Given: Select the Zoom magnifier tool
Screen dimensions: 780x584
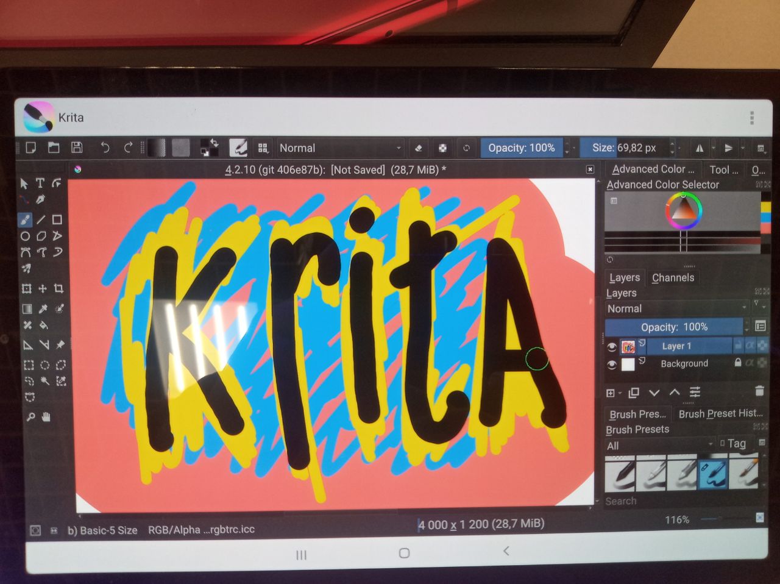Looking at the screenshot, I should [x=30, y=417].
